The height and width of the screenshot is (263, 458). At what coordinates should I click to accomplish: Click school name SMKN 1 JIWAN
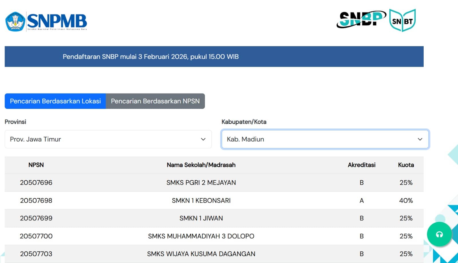[201, 218]
